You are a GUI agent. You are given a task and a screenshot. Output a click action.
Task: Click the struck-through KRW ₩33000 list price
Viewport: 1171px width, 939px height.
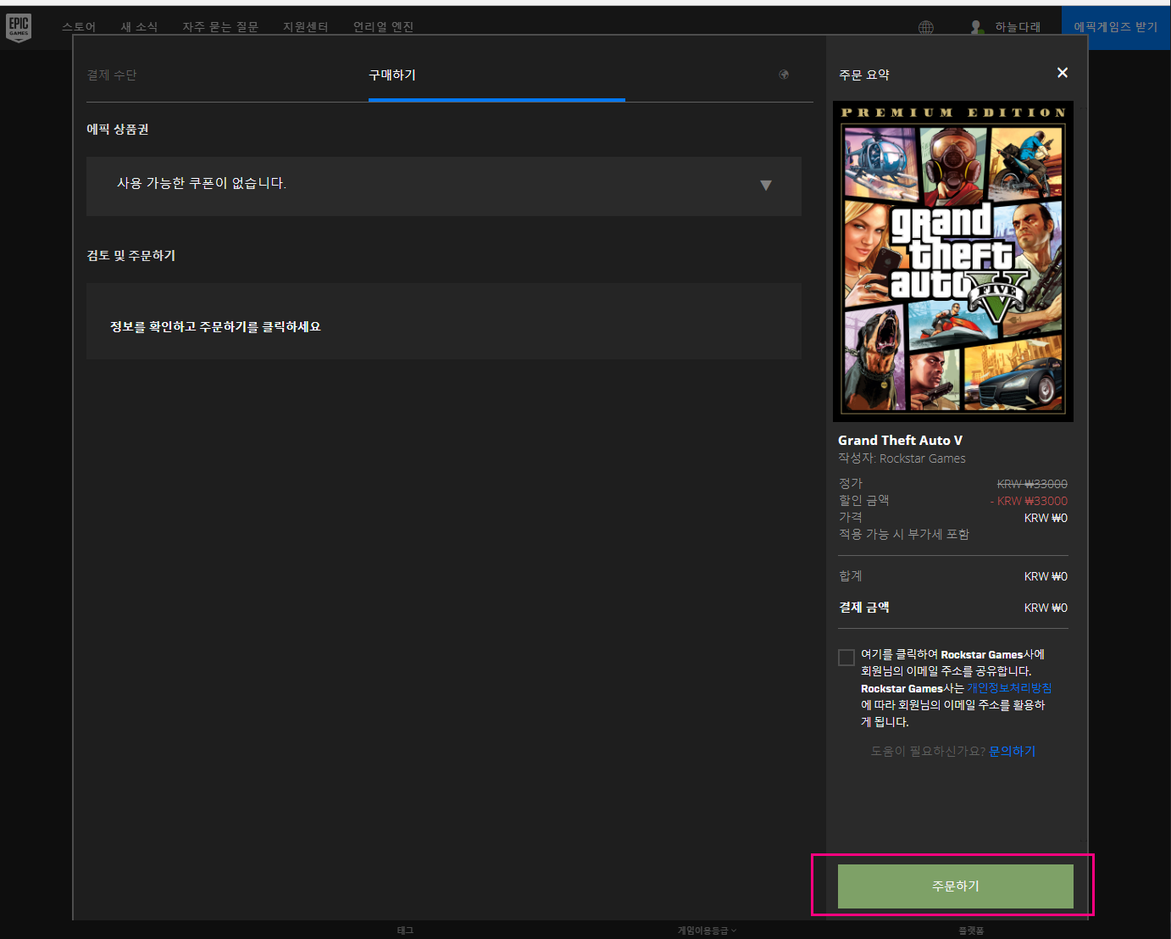pyautogui.click(x=1032, y=484)
